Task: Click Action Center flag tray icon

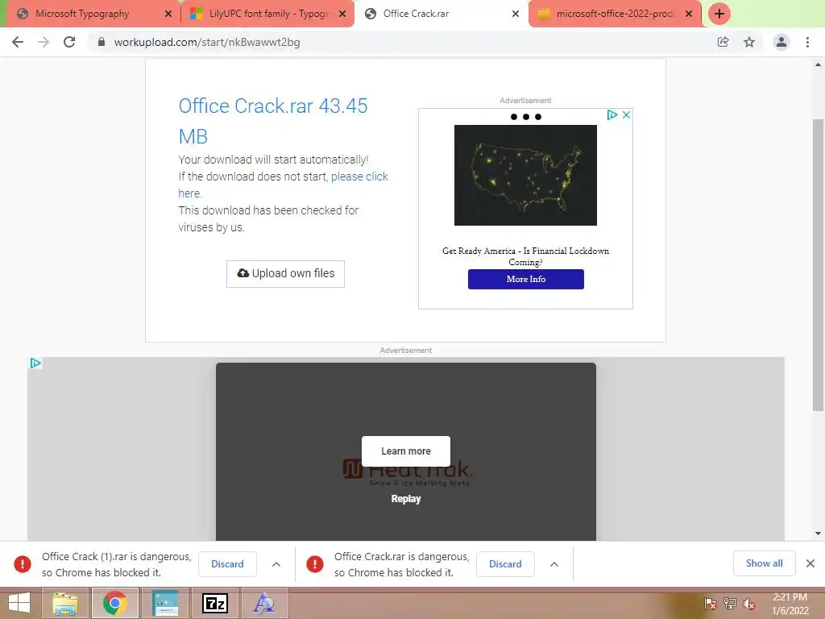Action: click(711, 604)
